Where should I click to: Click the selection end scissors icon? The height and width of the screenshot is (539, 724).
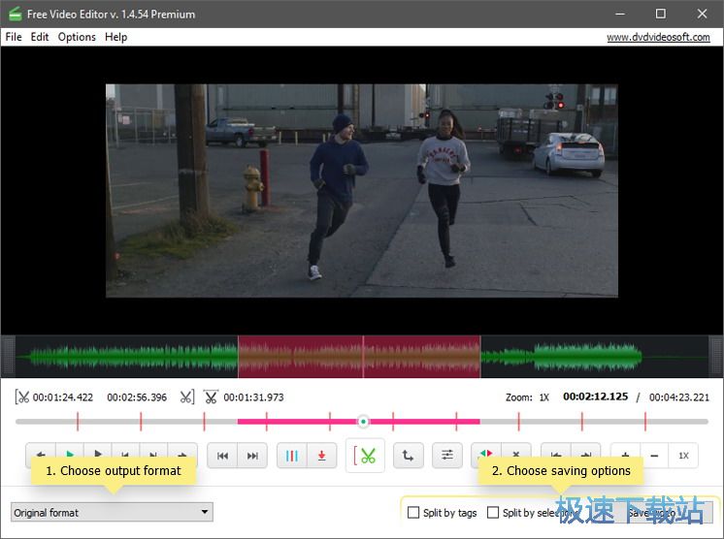click(187, 397)
